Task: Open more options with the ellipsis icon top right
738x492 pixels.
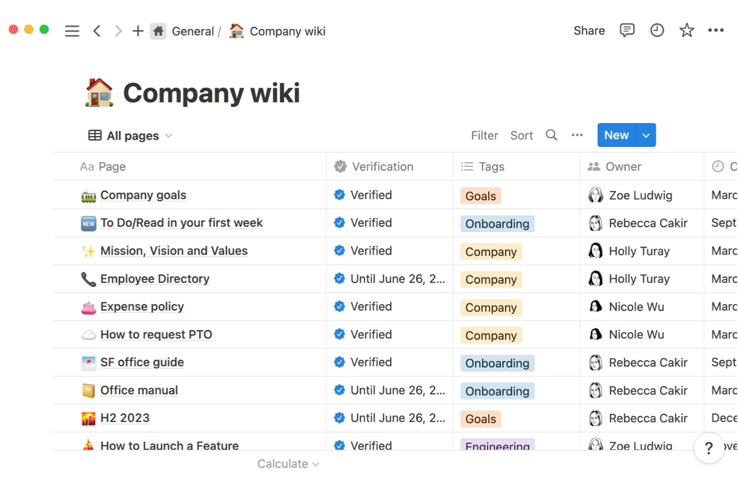Action: pyautogui.click(x=716, y=30)
